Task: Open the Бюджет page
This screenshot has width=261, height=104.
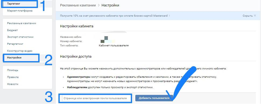Action: 12,30
